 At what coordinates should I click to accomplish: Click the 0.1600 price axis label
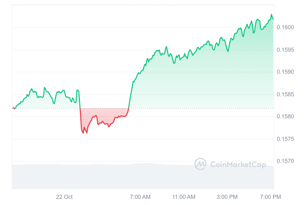[286, 27]
